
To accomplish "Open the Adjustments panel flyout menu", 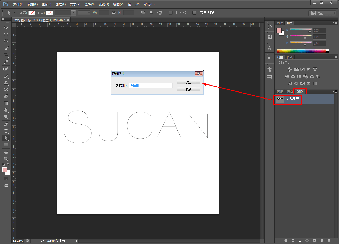I will point(335,57).
